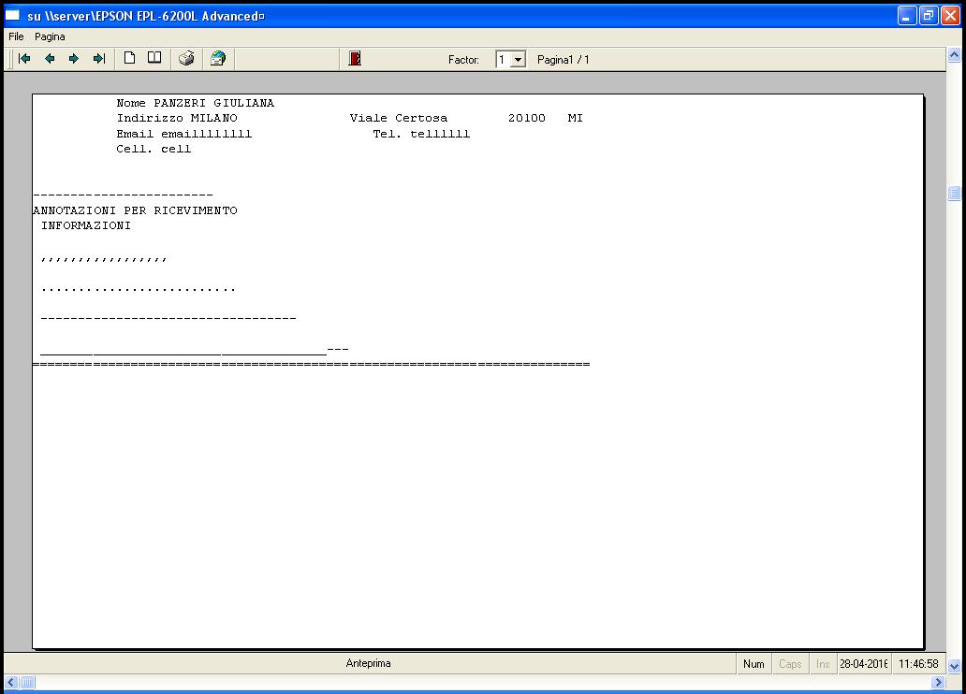
Task: Click the Tel. telllllll text
Action: pos(421,134)
